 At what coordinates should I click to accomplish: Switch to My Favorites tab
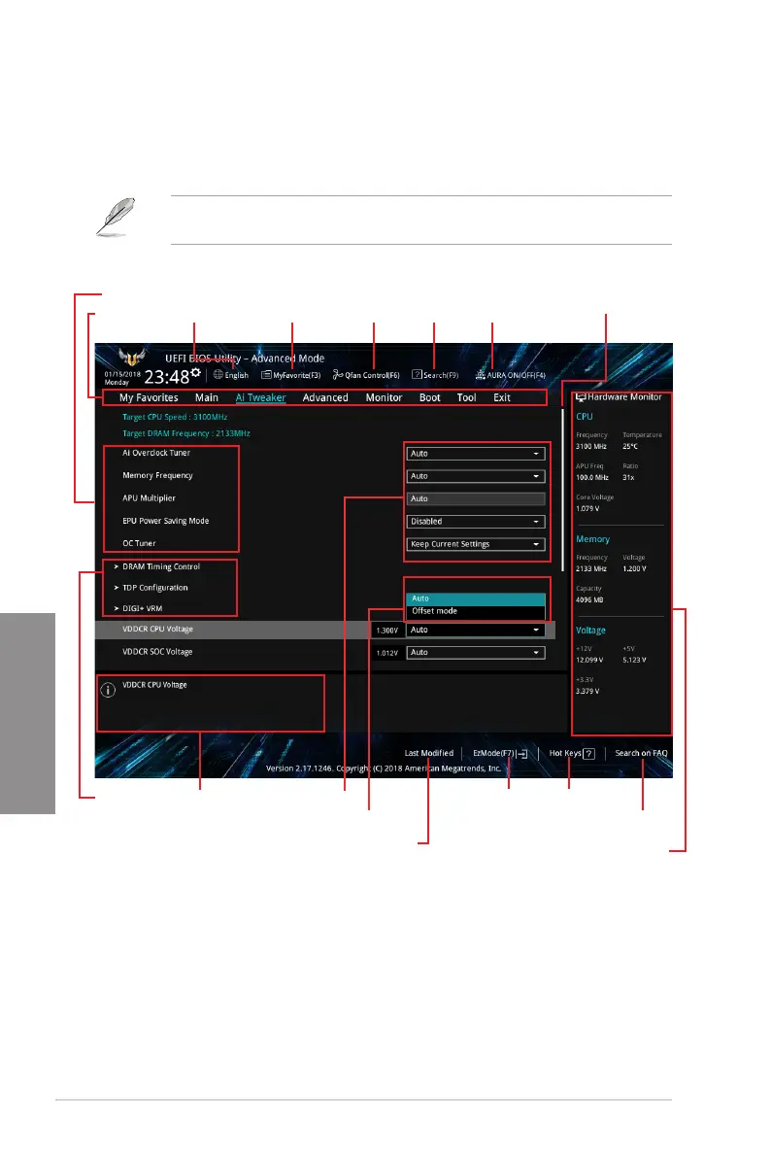point(149,398)
